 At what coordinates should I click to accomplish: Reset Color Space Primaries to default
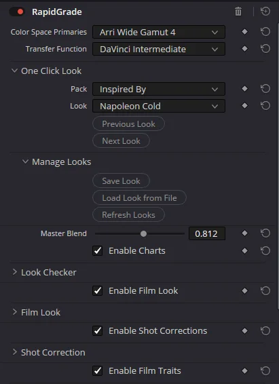(x=265, y=32)
